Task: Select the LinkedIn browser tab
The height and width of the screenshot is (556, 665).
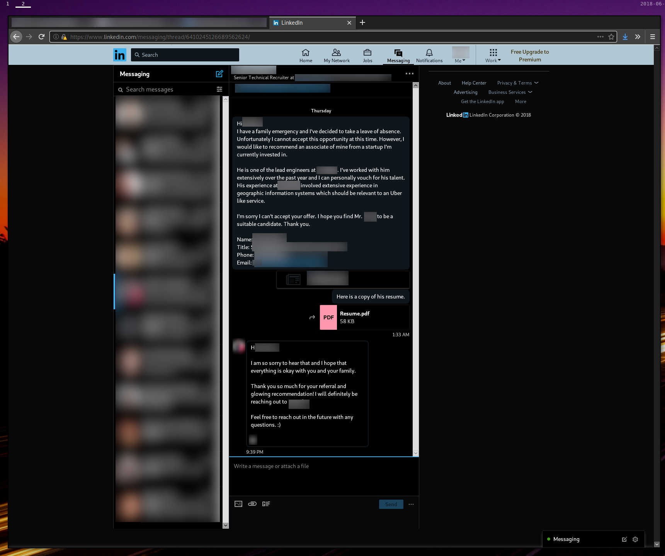Action: point(313,23)
